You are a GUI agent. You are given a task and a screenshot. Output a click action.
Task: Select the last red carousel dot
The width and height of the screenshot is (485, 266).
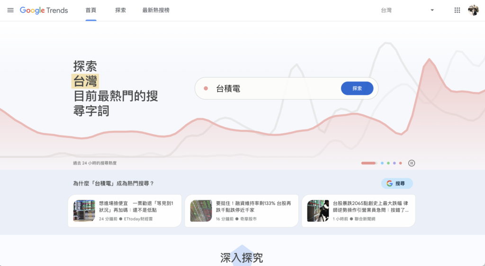click(x=401, y=163)
